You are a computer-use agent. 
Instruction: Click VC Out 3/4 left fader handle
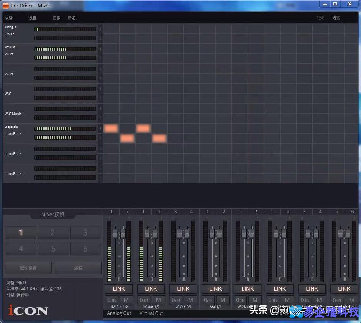[179, 233]
